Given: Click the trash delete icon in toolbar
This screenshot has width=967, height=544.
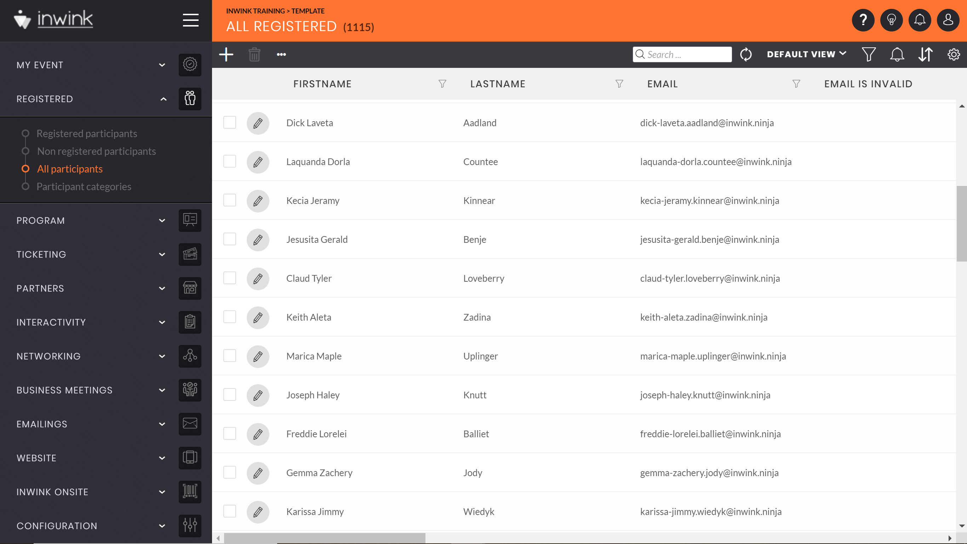Looking at the screenshot, I should pyautogui.click(x=254, y=54).
